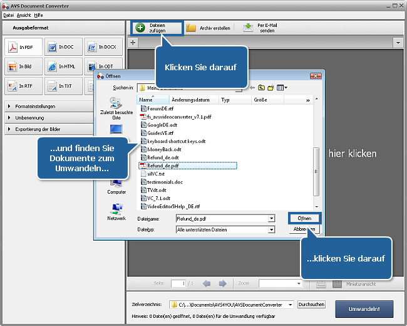Click the create new folder icon

coord(270,88)
